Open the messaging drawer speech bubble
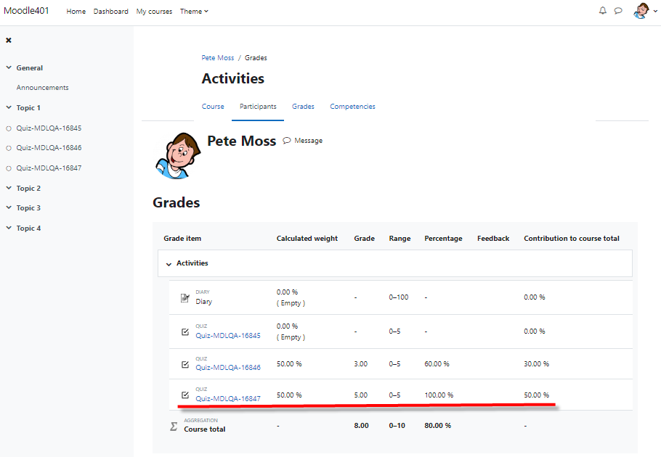661x457 pixels. tap(618, 11)
